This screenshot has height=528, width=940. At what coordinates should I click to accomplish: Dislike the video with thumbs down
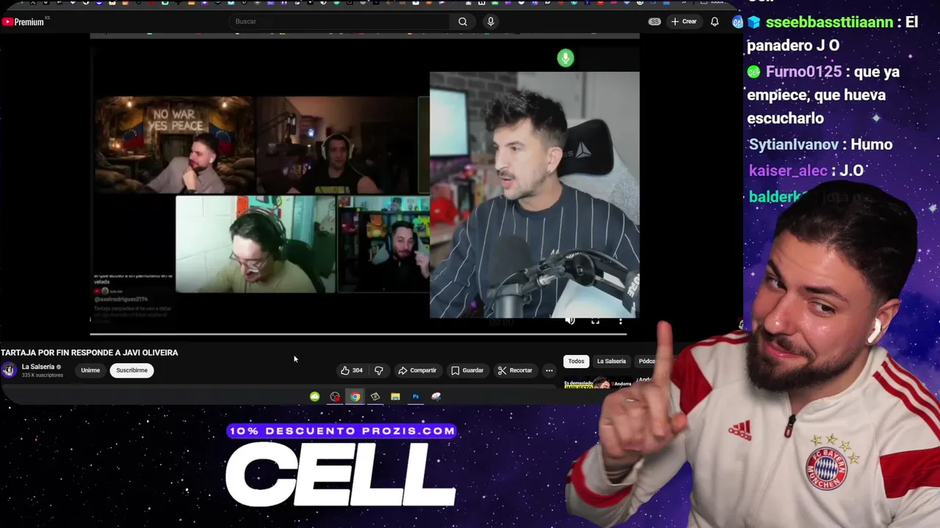pyautogui.click(x=379, y=370)
